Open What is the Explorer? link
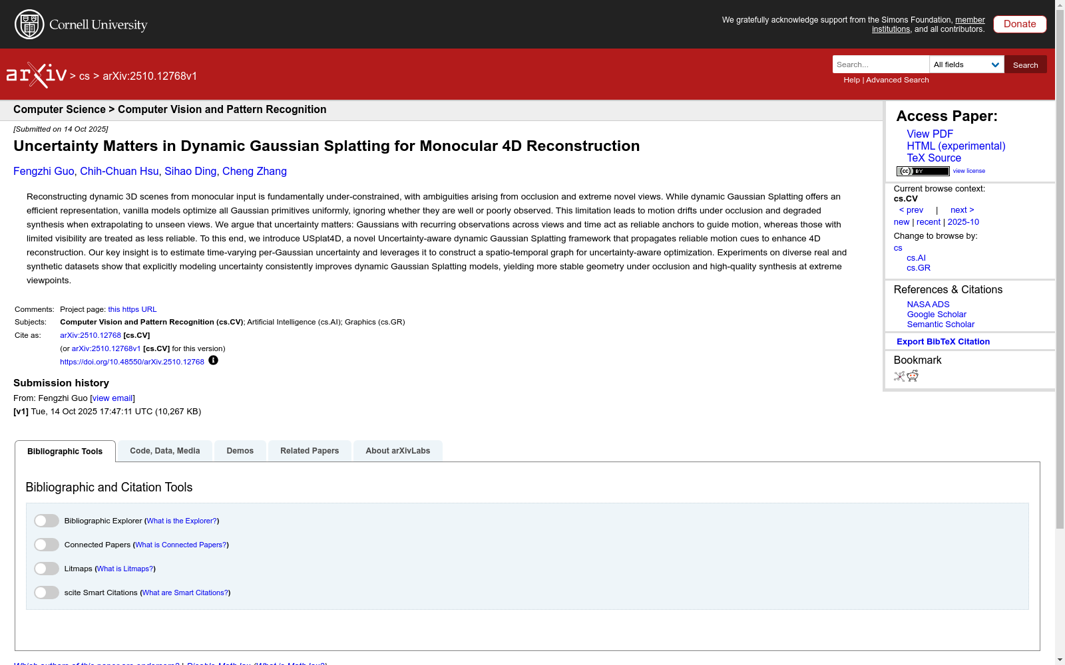1065x665 pixels. pos(182,521)
